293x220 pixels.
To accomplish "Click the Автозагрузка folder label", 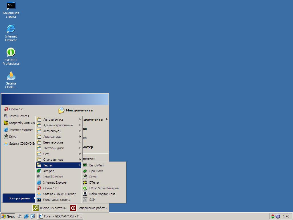I will (53, 119).
